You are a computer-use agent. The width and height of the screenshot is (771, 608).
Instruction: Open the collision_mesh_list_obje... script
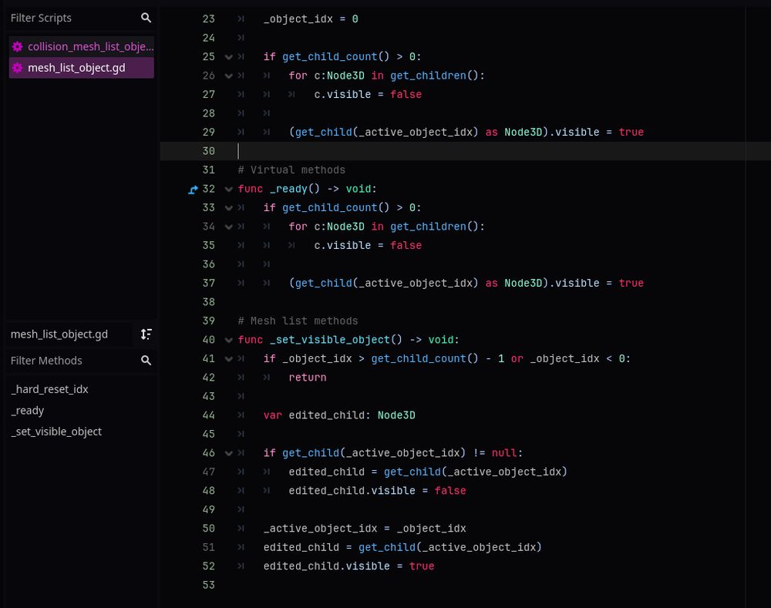tap(82, 47)
